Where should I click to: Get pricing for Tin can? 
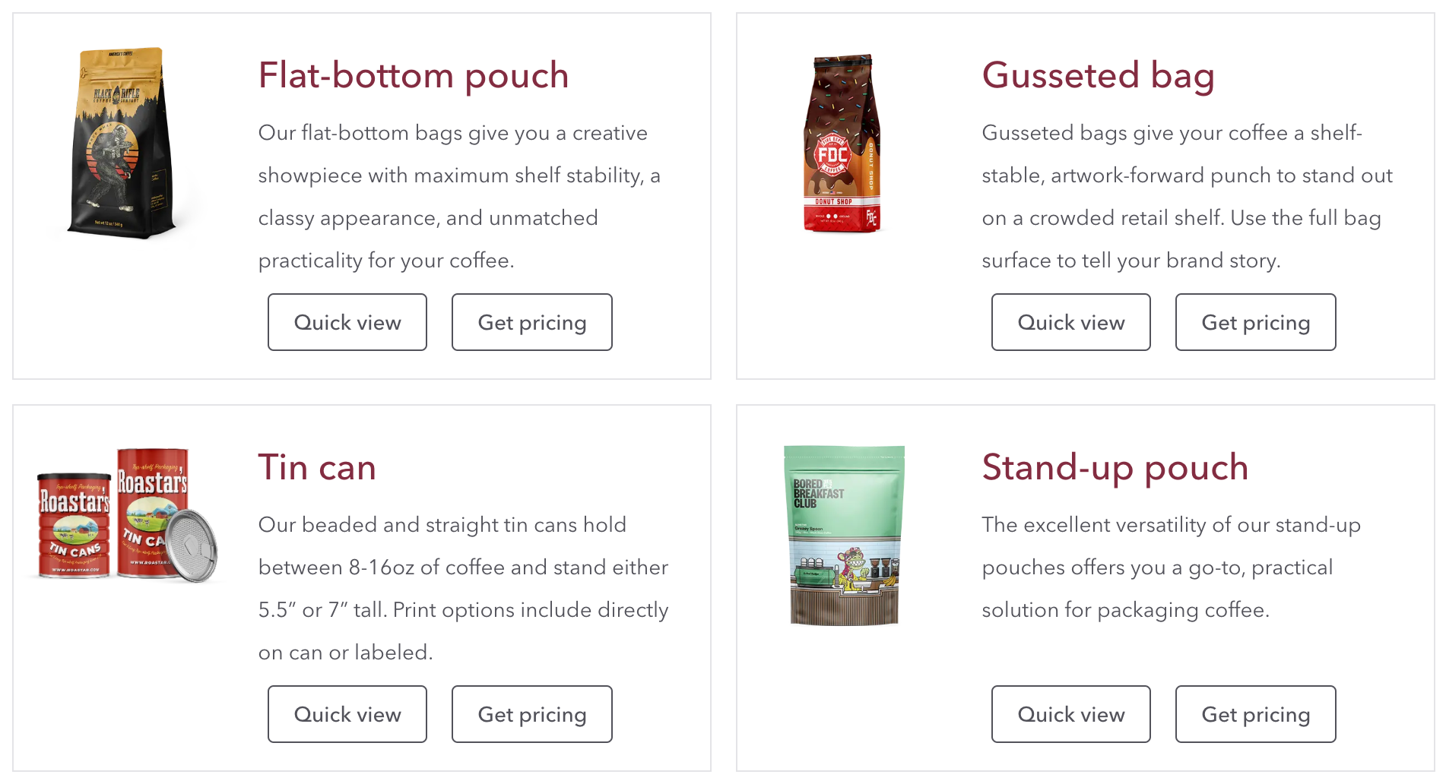[x=532, y=714]
